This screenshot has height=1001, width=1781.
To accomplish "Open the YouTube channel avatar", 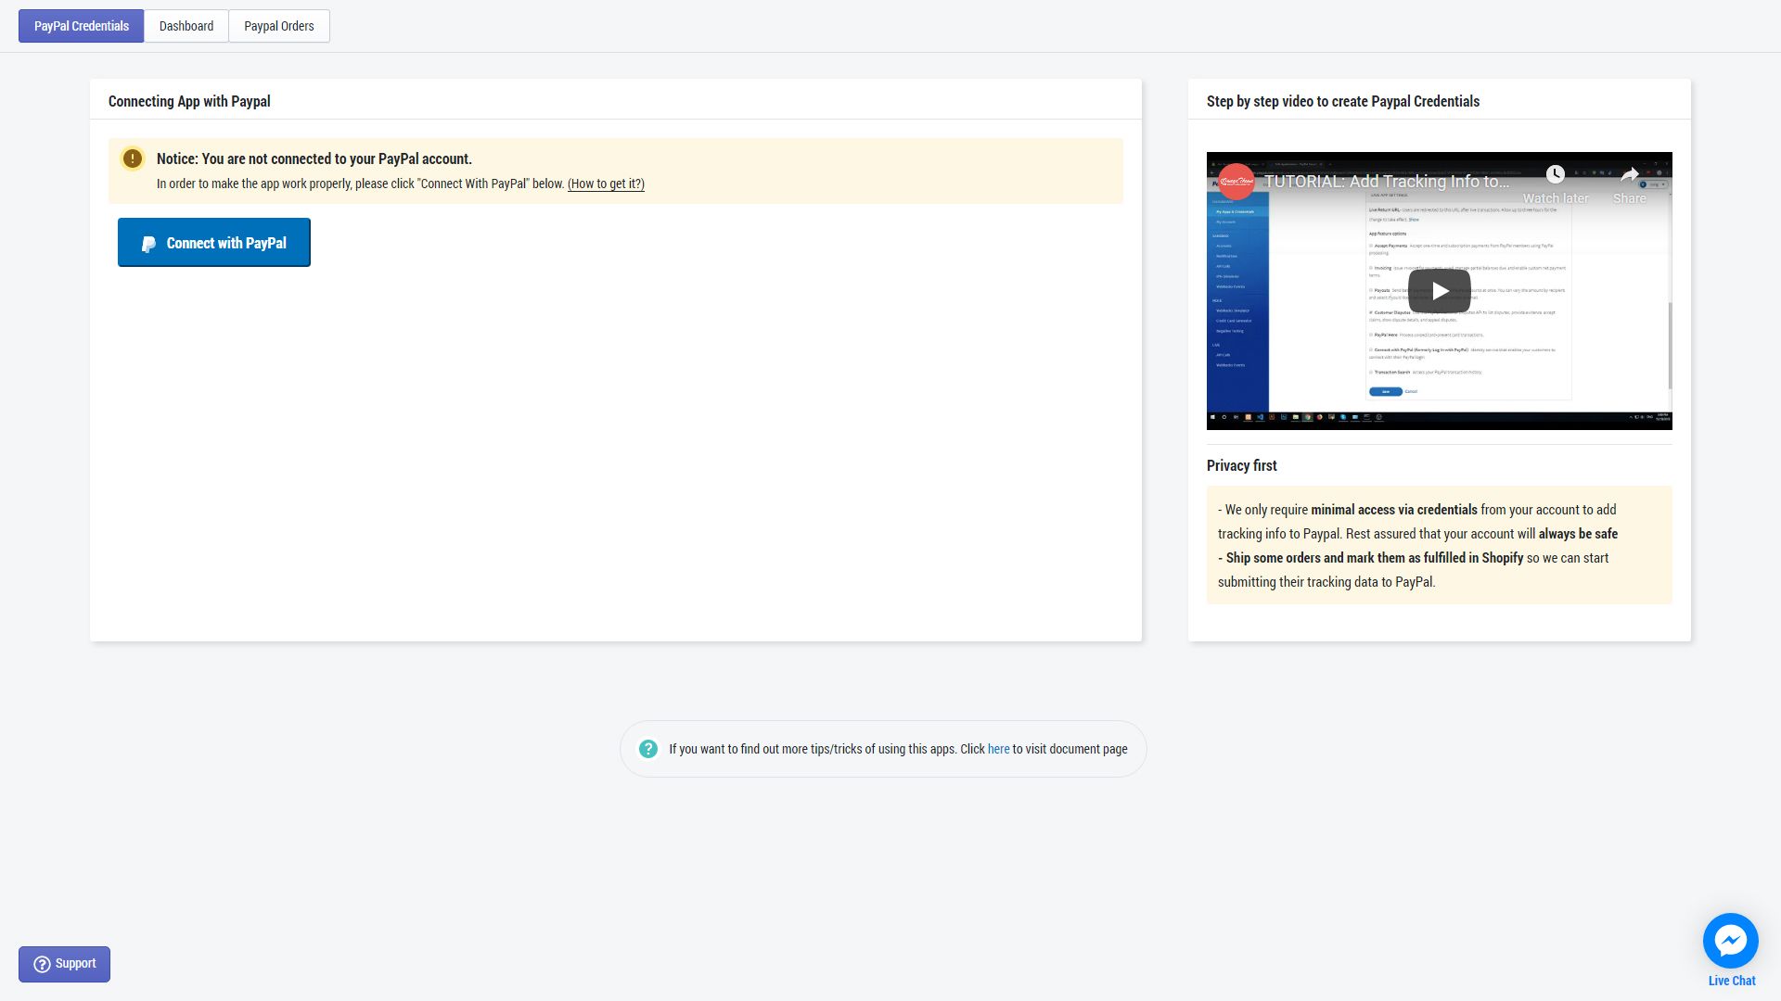I will coord(1236,182).
